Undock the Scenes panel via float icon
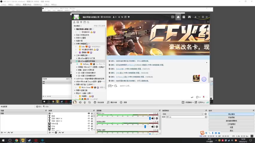The image size is (255, 143). 46,111
